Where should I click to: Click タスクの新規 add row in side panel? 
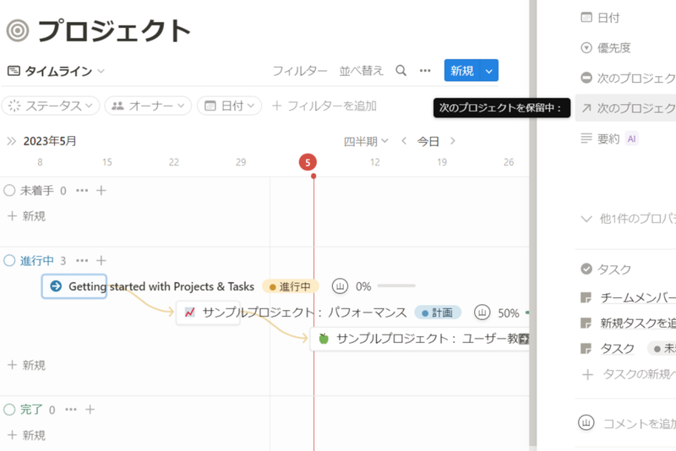coord(629,374)
